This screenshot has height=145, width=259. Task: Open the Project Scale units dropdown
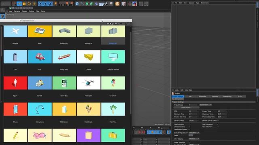206,105
